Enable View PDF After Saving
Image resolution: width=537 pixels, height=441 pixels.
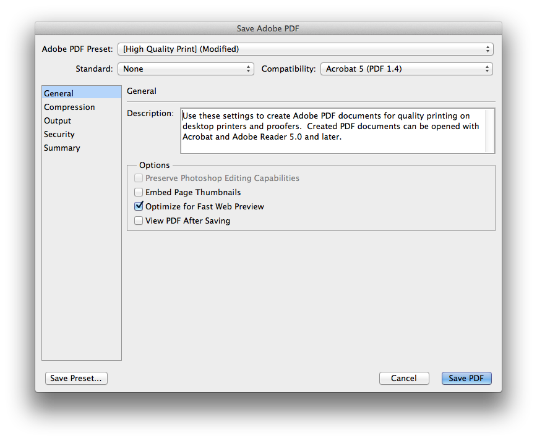[139, 220]
